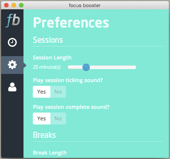Disable session ticking sound with No
Viewport: 170px width, 159px height.
point(58,92)
